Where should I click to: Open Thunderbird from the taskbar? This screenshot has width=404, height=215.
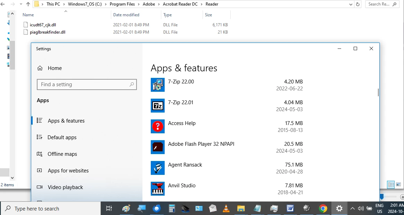pyautogui.click(x=157, y=208)
